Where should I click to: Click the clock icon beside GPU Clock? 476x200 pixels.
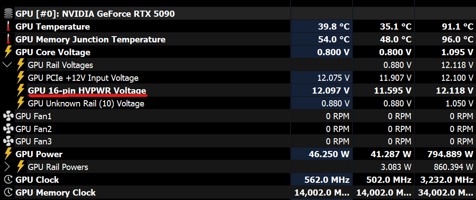coord(8,180)
